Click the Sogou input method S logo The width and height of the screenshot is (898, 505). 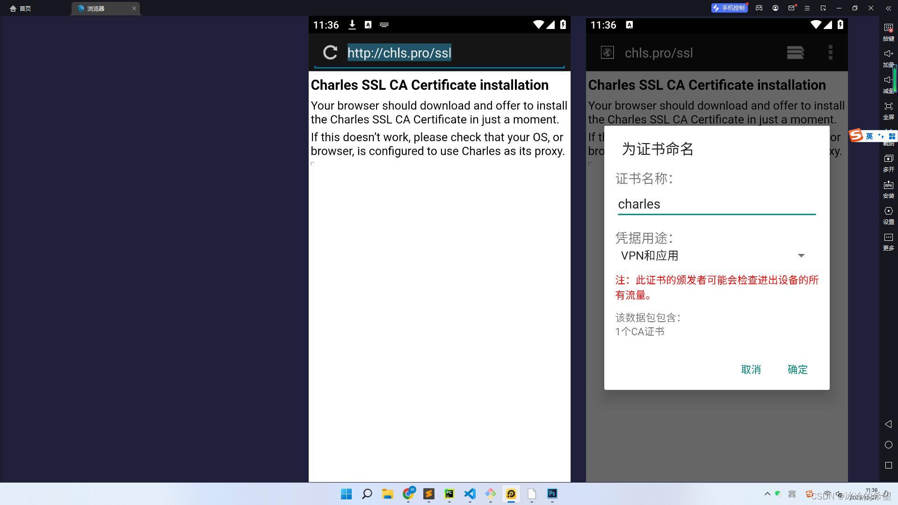coord(856,136)
